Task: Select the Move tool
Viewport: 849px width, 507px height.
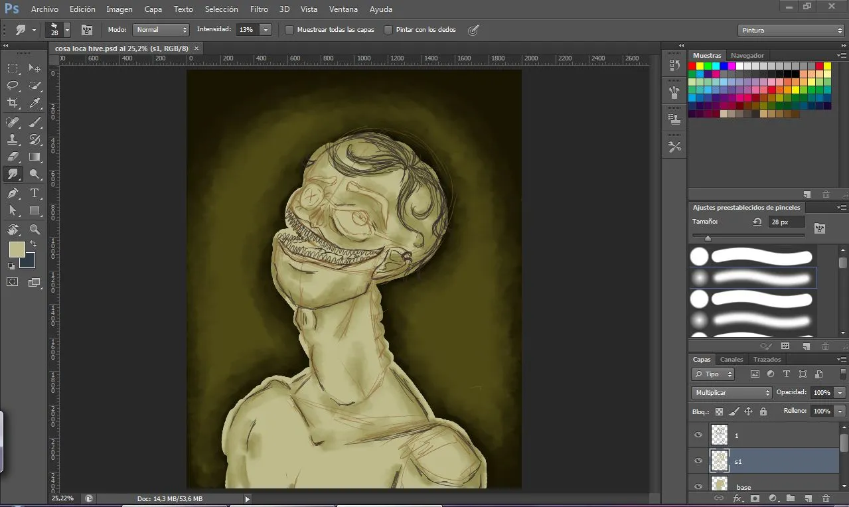Action: click(x=35, y=68)
